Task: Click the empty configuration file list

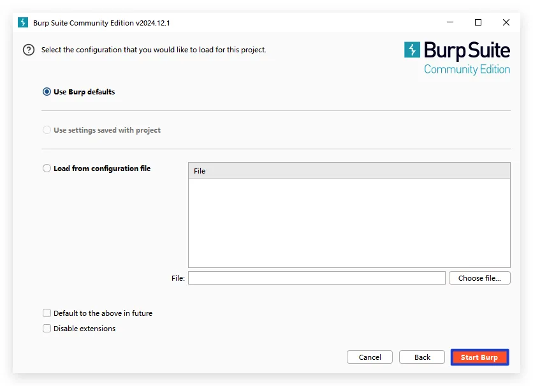Action: click(349, 222)
